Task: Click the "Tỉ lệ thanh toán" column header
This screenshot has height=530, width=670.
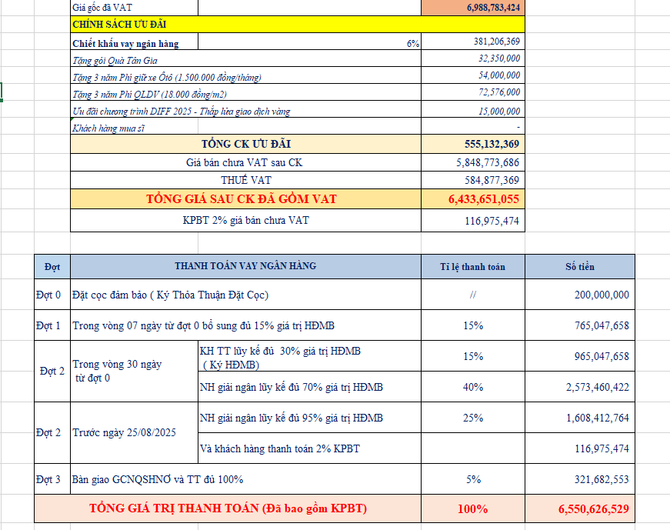Action: (x=472, y=267)
